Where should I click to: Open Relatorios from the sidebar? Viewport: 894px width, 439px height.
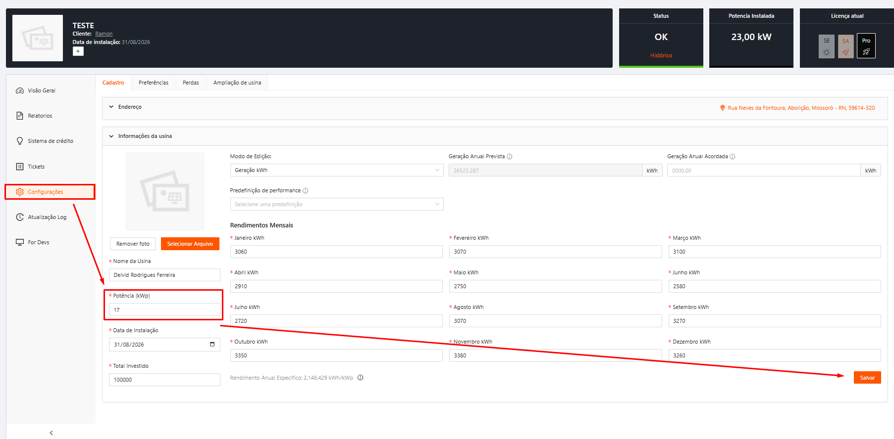coord(40,116)
